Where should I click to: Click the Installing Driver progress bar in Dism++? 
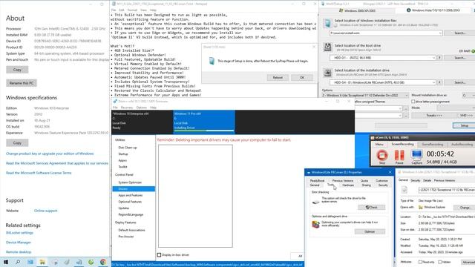[204, 131]
